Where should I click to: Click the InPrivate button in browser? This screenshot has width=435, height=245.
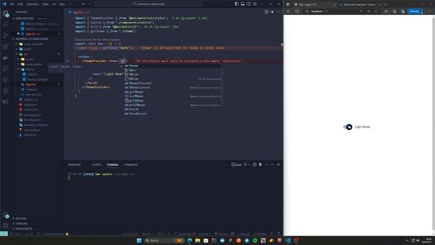(416, 12)
